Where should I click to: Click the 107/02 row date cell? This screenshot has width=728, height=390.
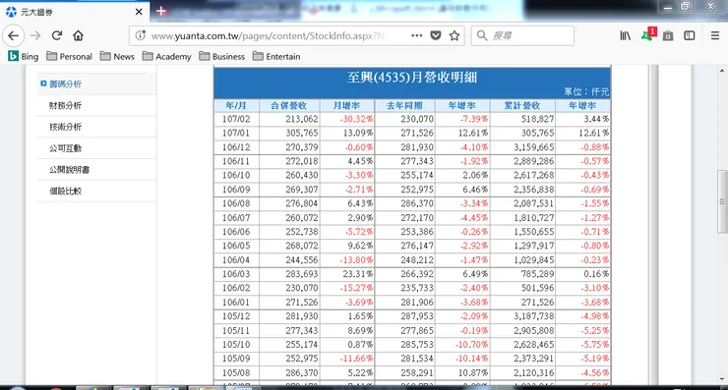tap(236, 119)
